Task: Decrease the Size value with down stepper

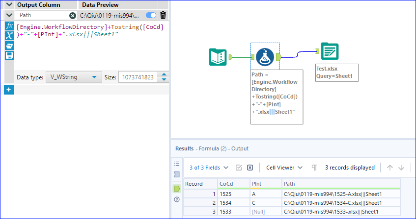Action: click(164, 79)
